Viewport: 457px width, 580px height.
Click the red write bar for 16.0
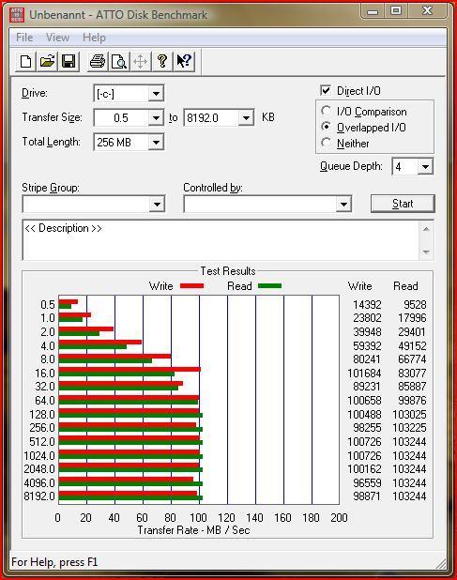pyautogui.click(x=129, y=369)
